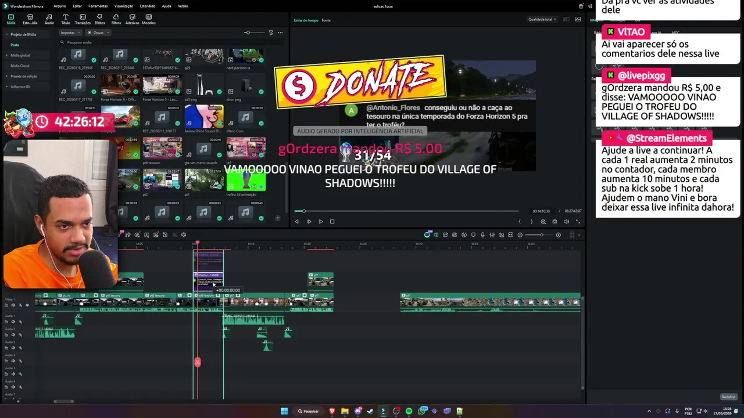The image size is (744, 418).
Task: Open Brave browser from Windows taskbar
Action: [x=332, y=411]
